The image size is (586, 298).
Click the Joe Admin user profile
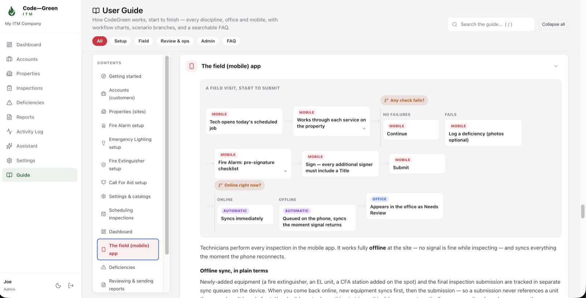click(10, 285)
